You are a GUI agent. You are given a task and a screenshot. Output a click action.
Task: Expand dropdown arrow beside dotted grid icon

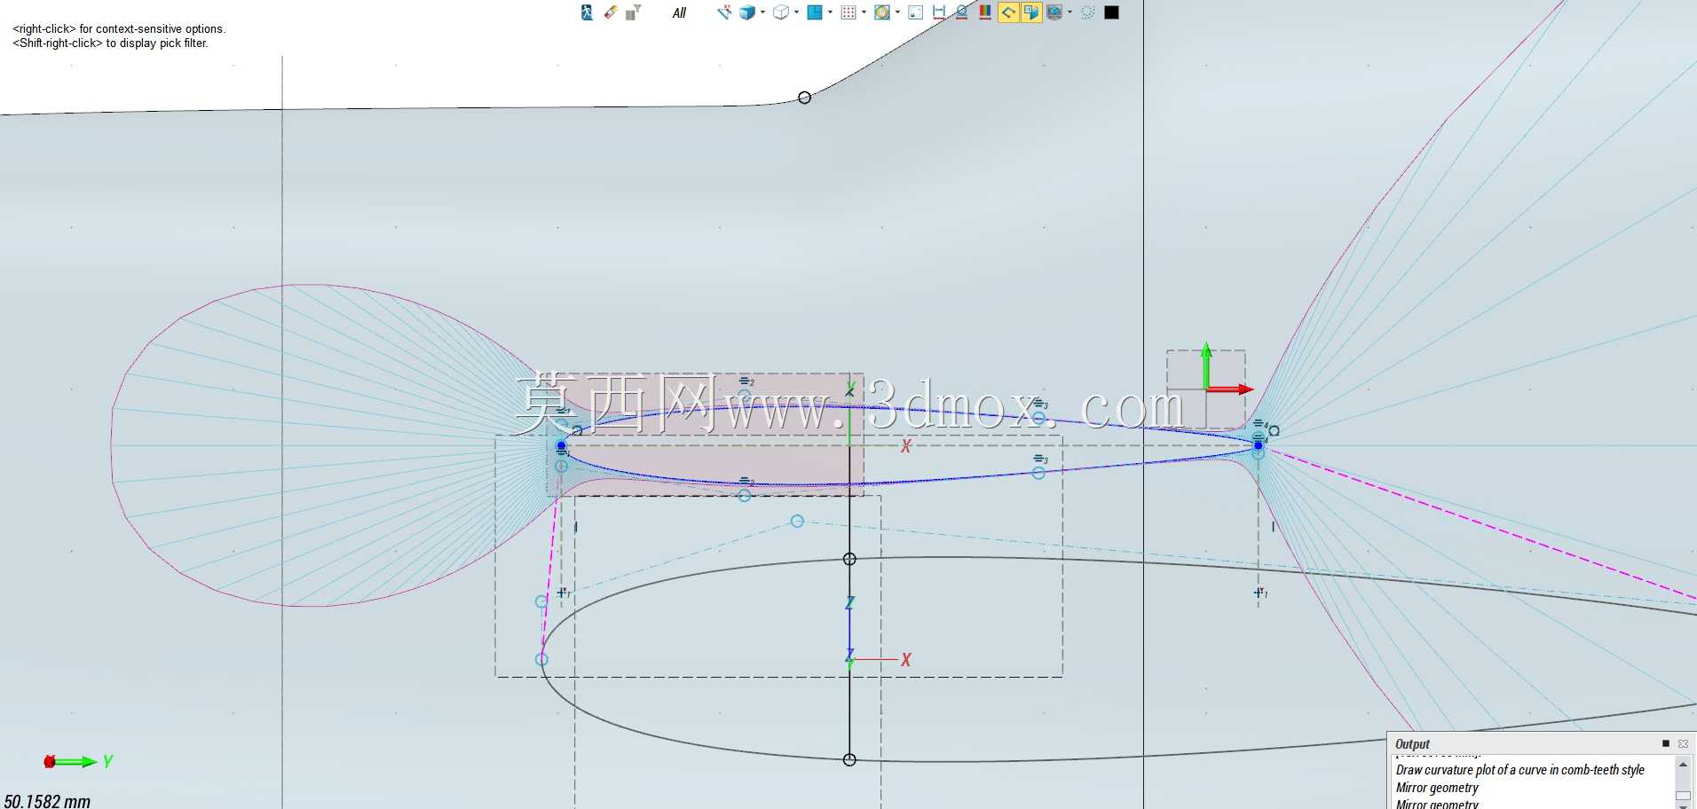(864, 12)
